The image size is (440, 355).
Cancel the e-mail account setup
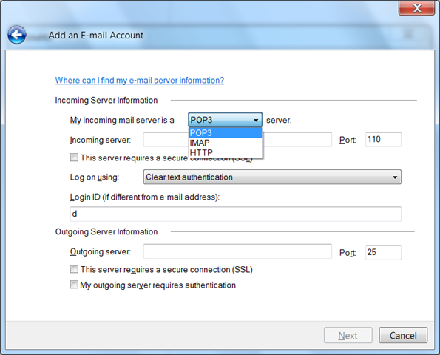(403, 335)
